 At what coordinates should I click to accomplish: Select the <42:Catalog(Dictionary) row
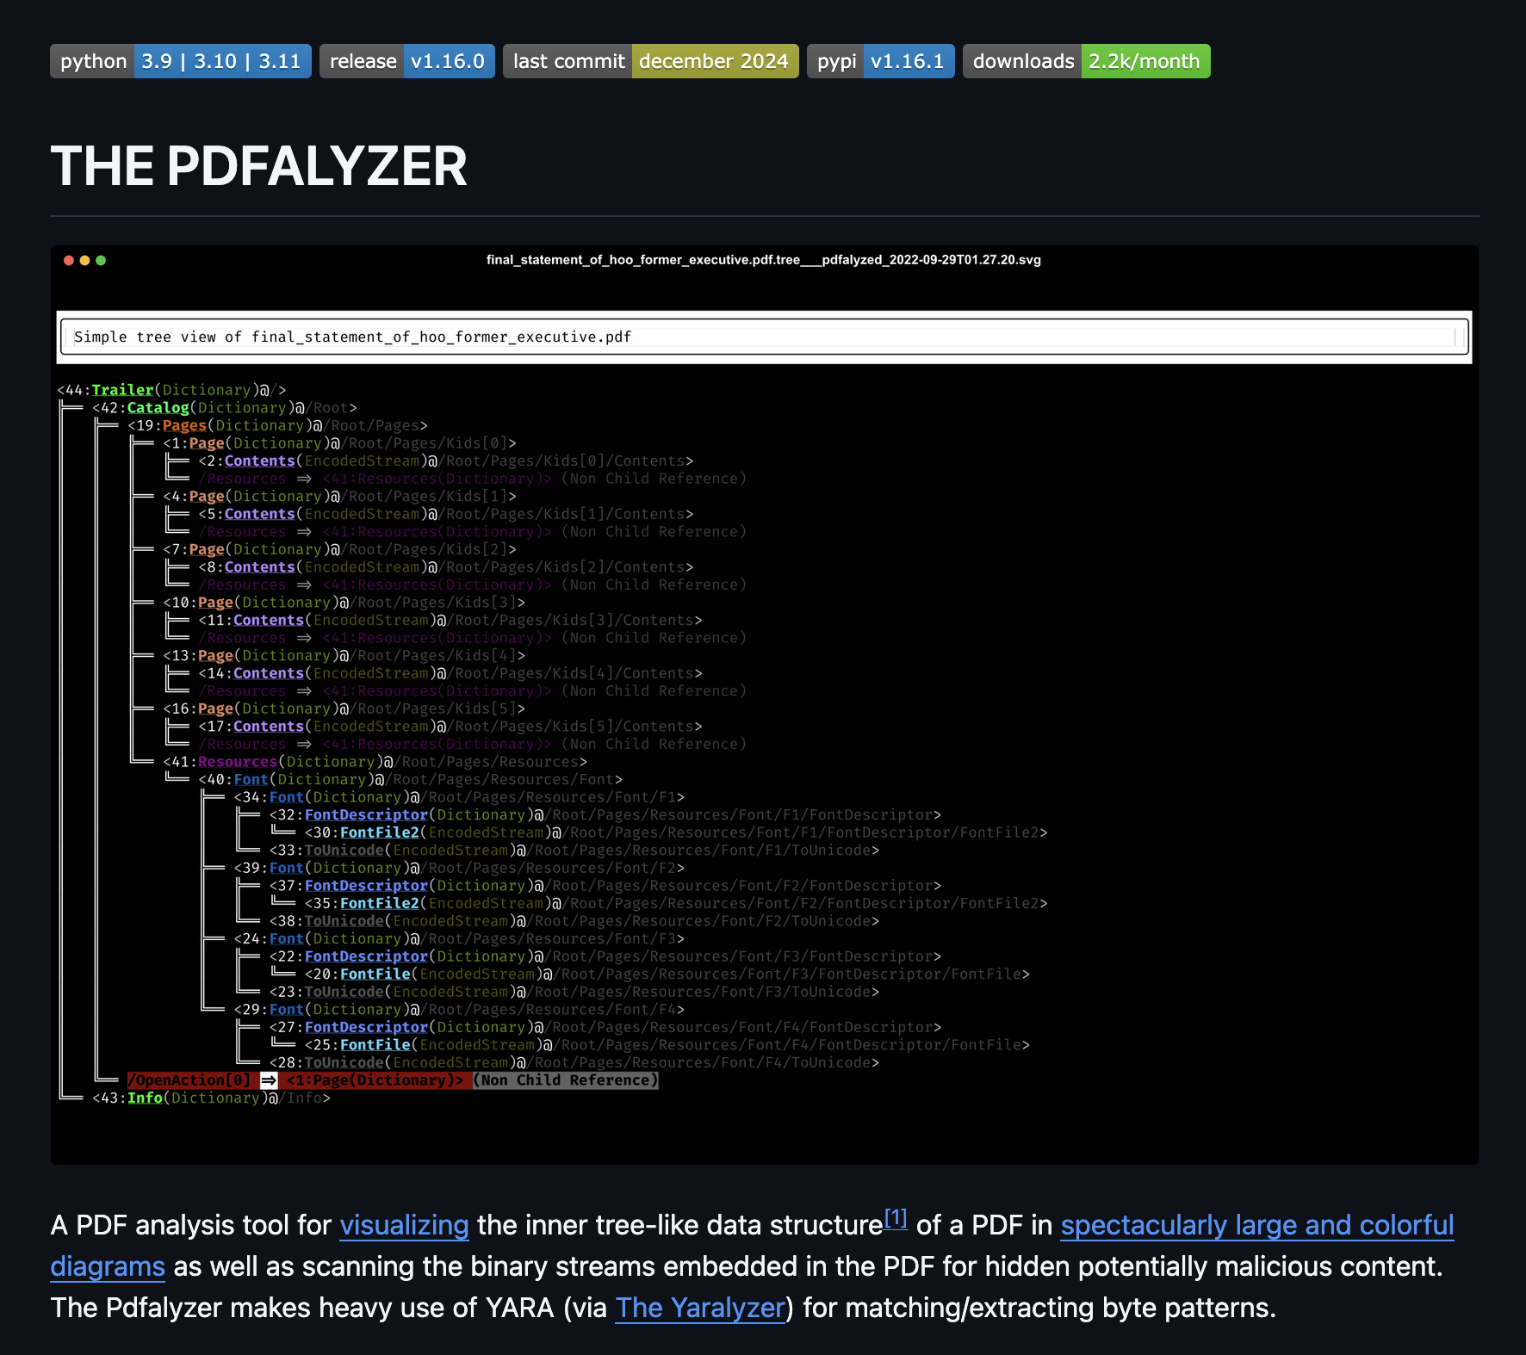225,408
